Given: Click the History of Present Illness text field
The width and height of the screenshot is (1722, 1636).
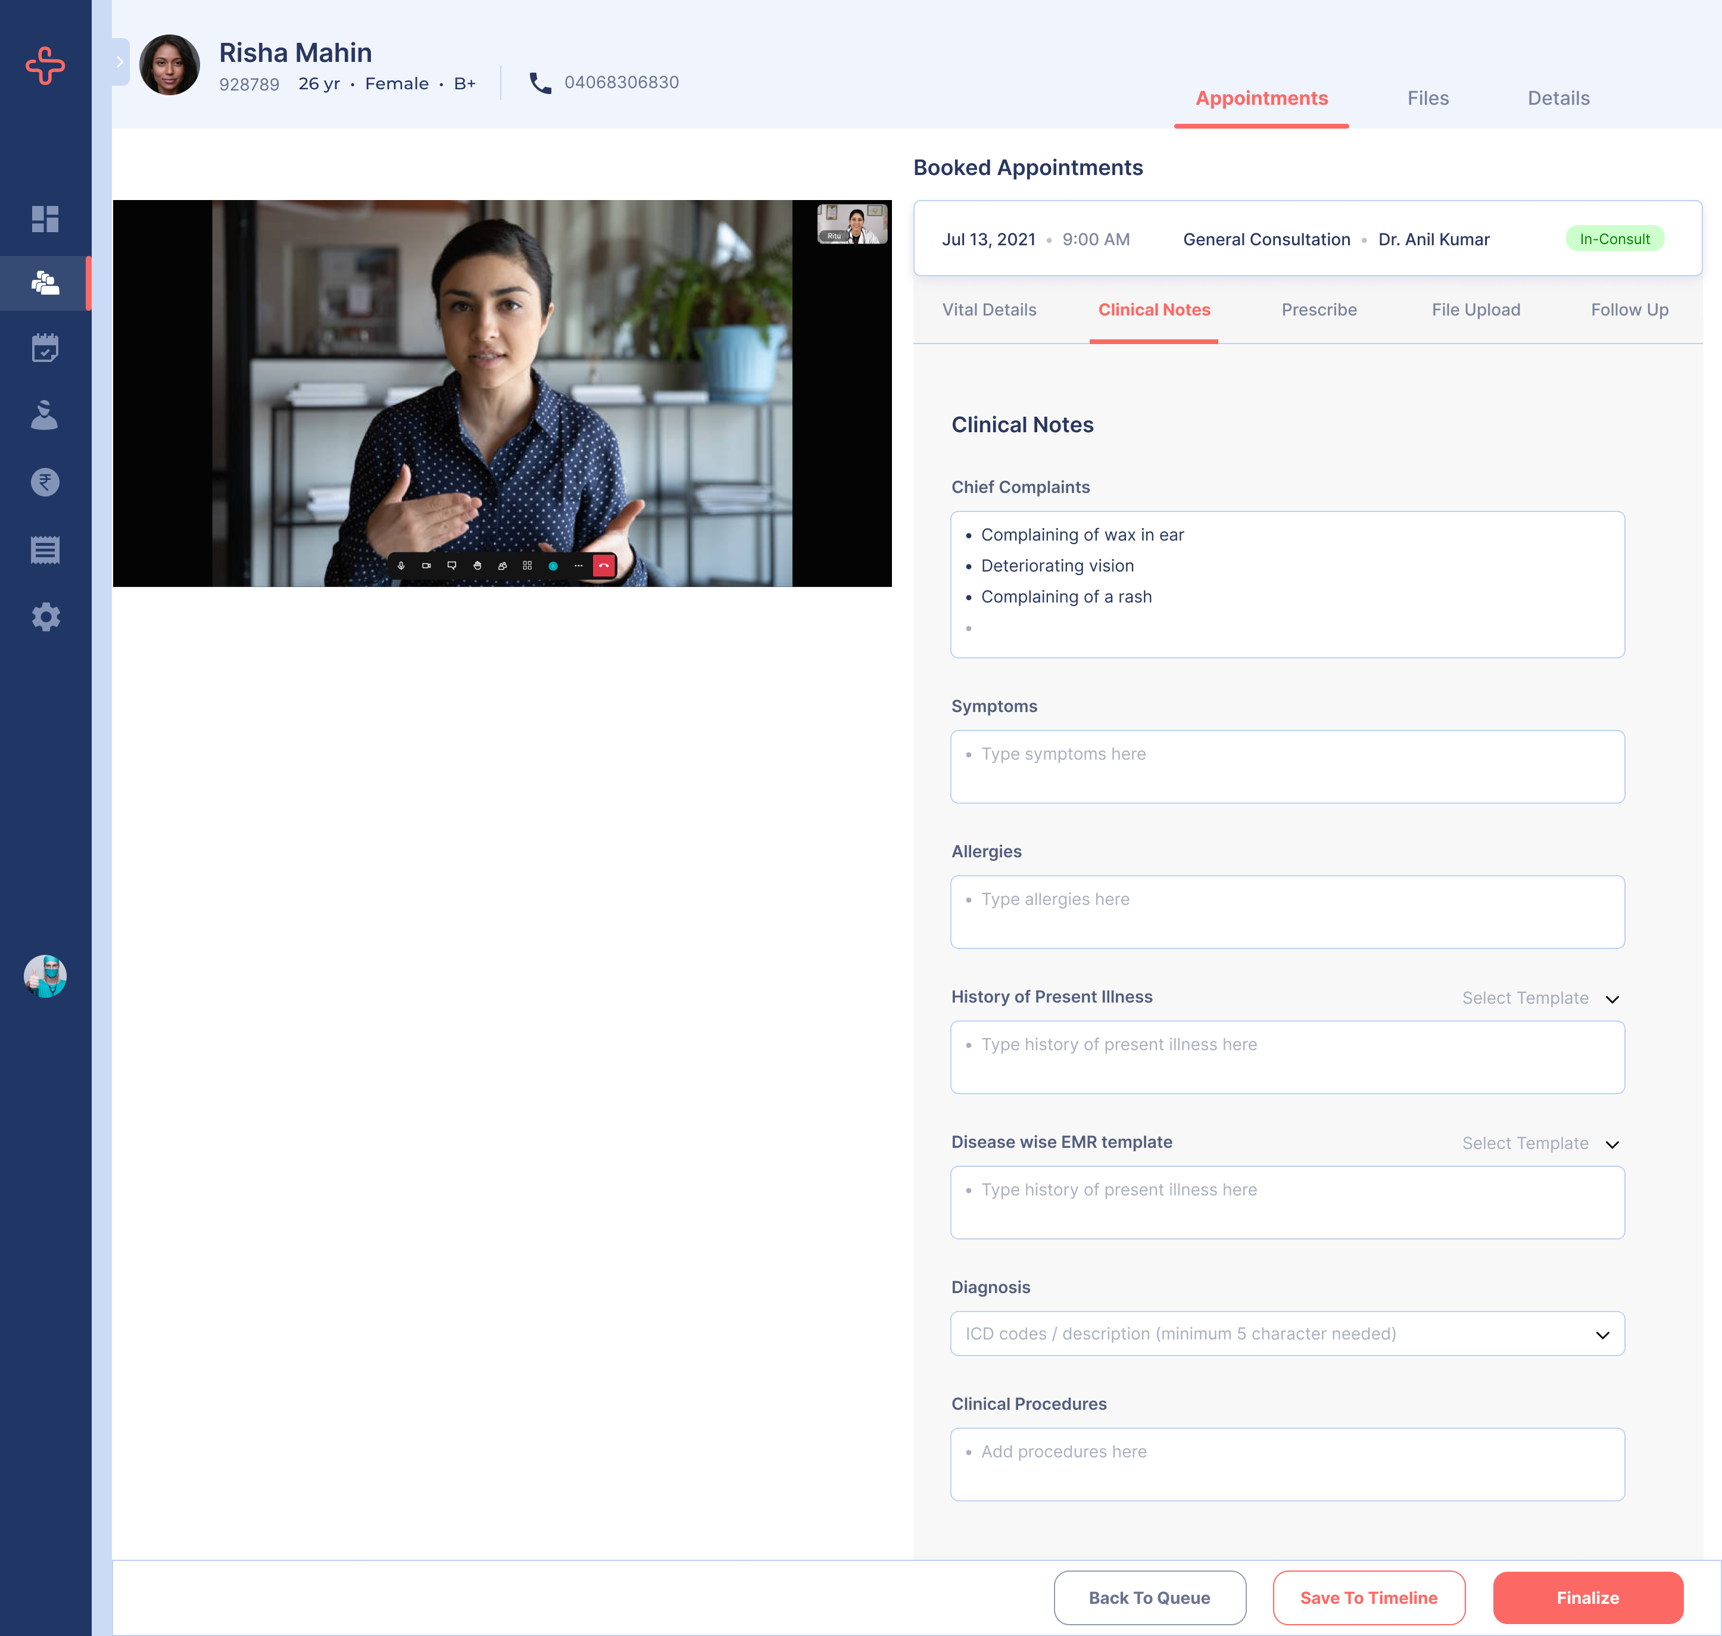Looking at the screenshot, I should [1287, 1057].
